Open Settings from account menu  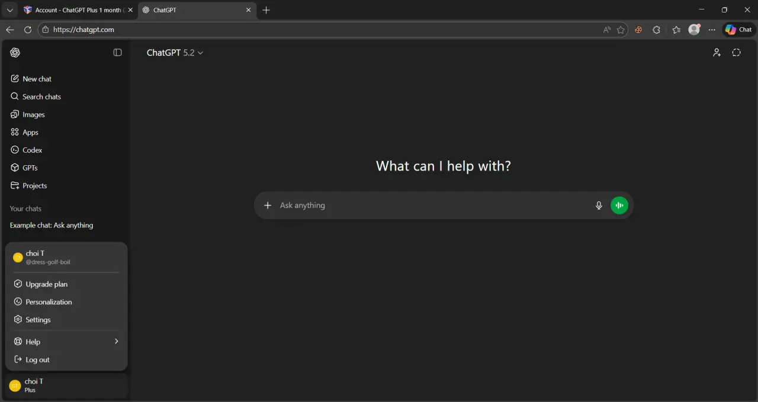coord(66,320)
